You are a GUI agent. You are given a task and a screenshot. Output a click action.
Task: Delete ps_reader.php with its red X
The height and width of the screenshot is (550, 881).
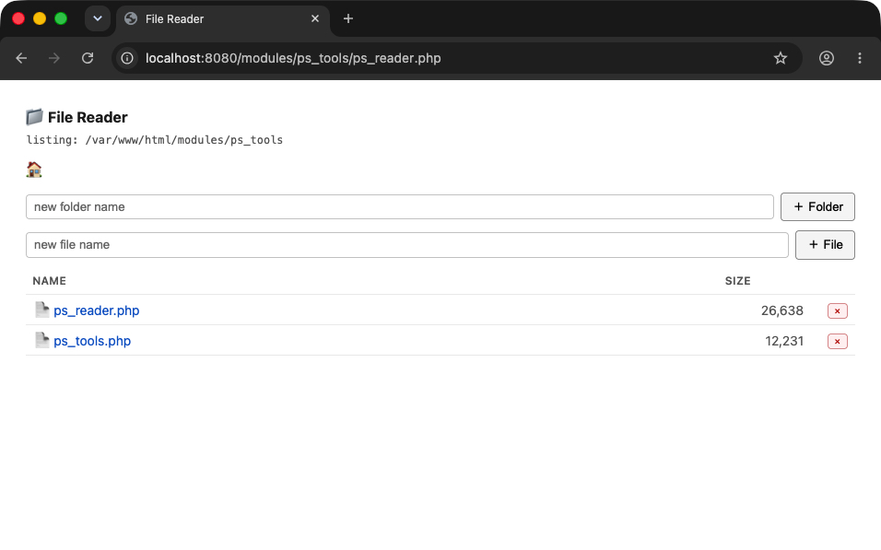point(837,310)
